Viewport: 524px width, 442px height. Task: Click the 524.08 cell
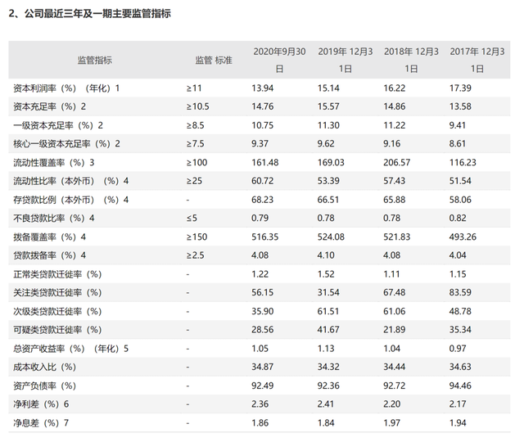click(331, 237)
